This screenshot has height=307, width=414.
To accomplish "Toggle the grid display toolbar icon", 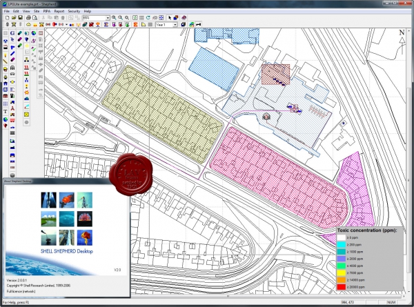I will 141,18.
